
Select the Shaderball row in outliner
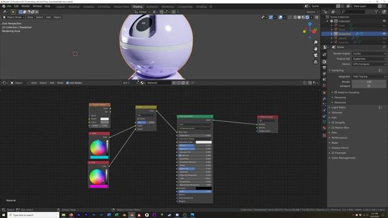pyautogui.click(x=354, y=34)
